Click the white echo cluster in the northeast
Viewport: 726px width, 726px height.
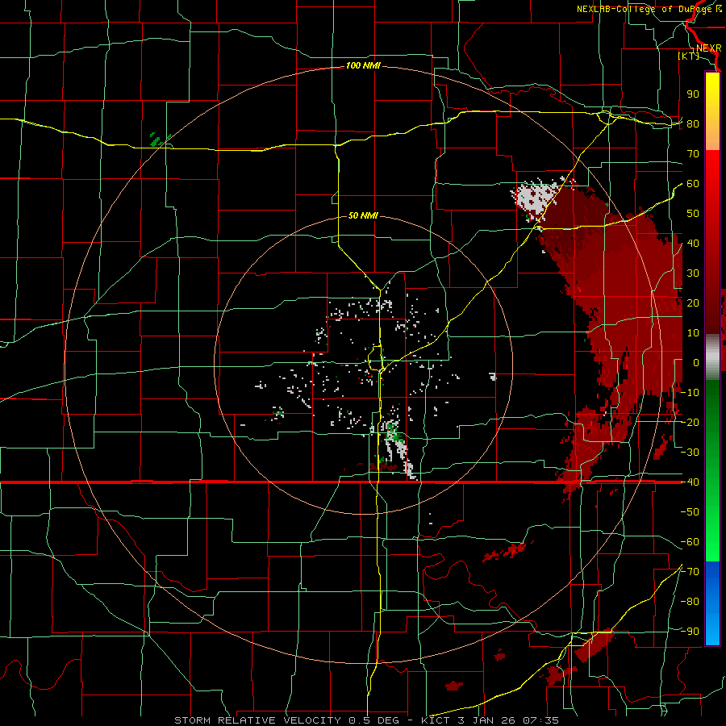(537, 199)
